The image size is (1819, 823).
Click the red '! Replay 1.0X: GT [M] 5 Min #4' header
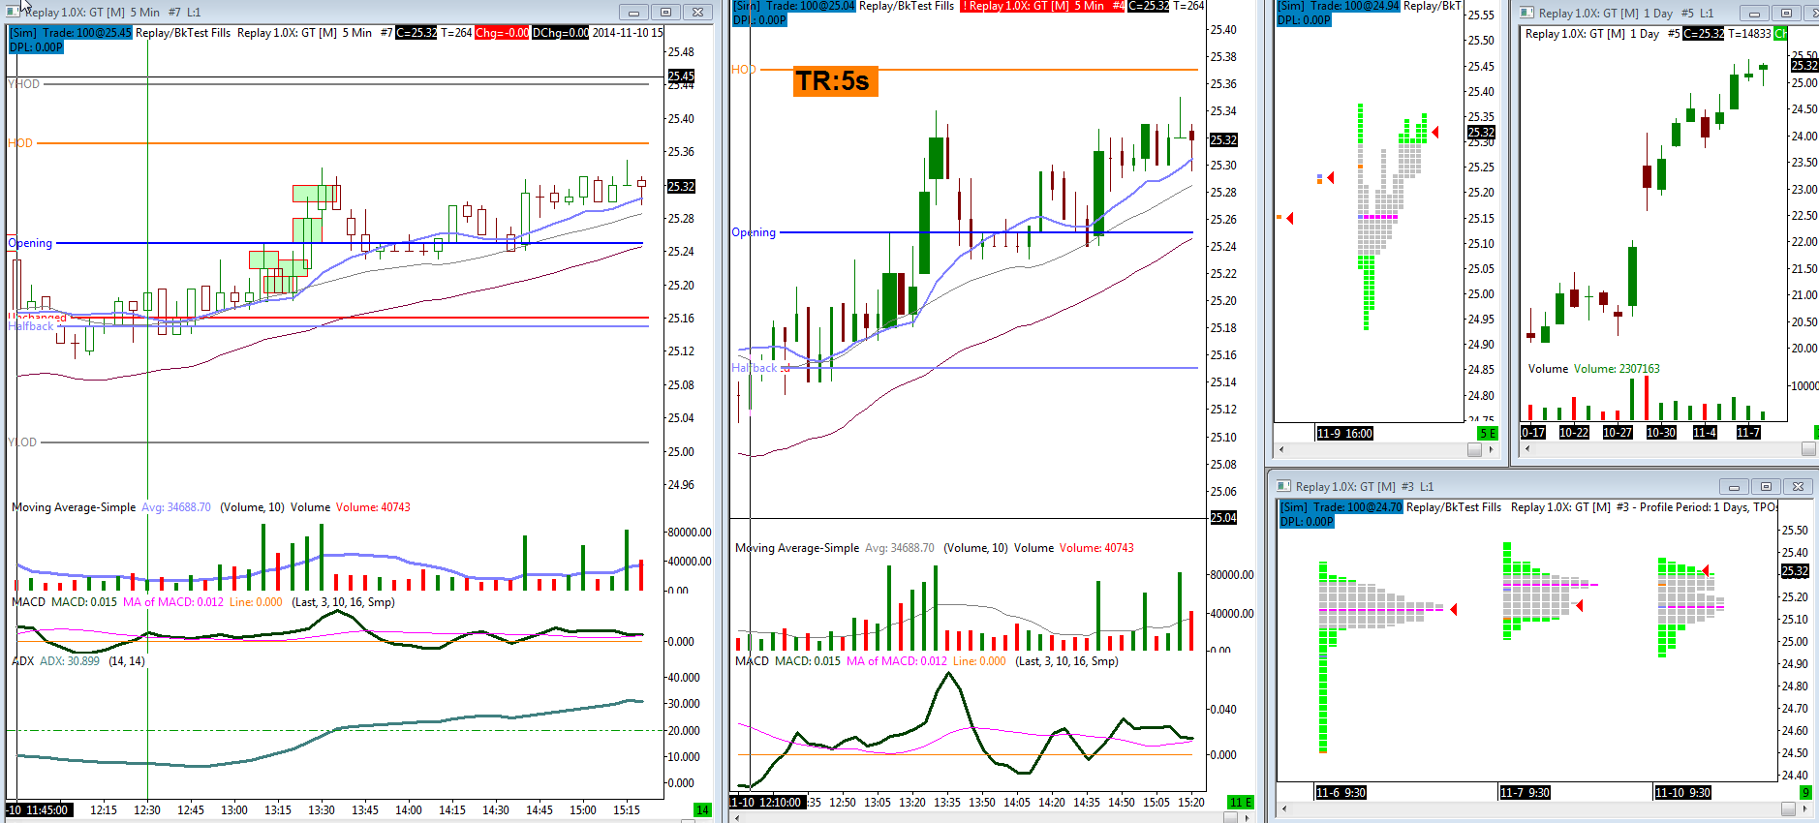point(1043,6)
